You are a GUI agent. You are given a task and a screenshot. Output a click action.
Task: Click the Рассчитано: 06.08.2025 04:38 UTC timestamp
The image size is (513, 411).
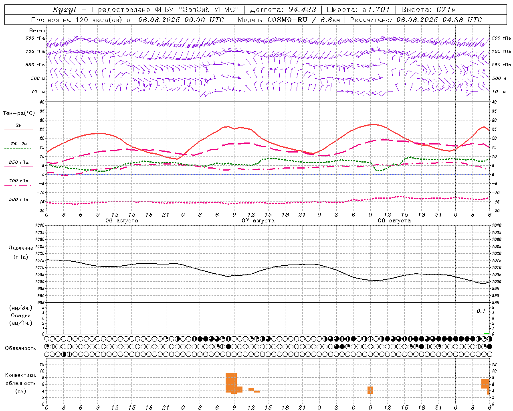pyautogui.click(x=416, y=20)
